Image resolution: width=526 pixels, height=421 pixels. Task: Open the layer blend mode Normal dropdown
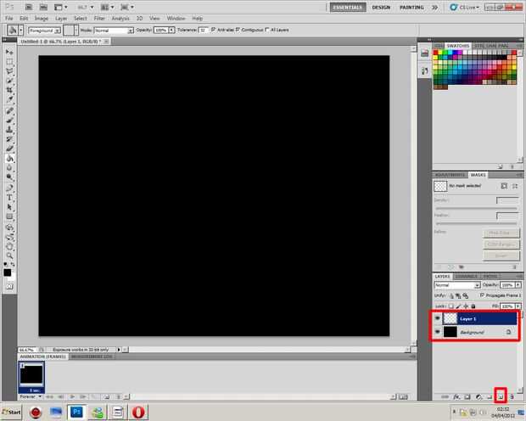tap(457, 285)
